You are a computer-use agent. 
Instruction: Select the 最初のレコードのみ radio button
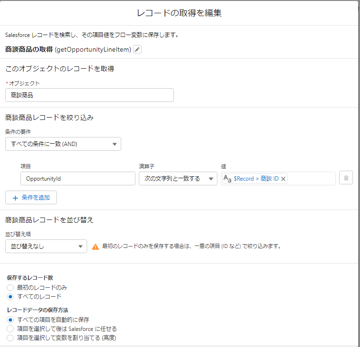point(10,287)
